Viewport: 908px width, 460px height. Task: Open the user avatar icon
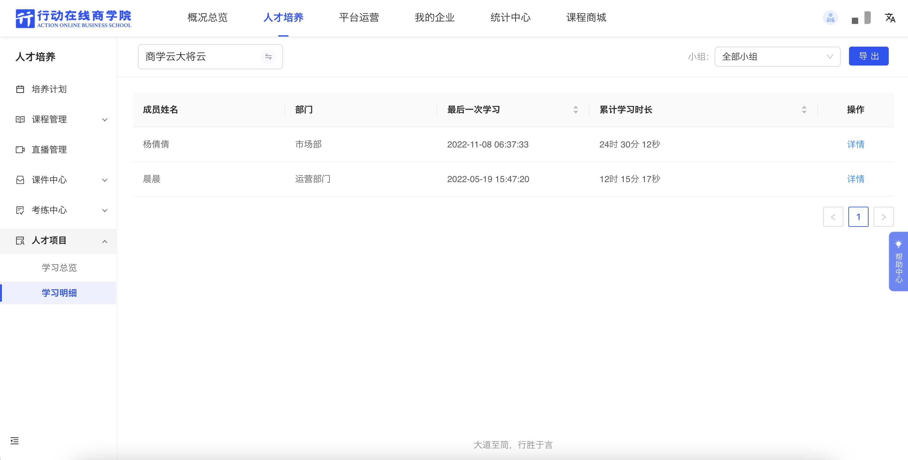(x=830, y=18)
